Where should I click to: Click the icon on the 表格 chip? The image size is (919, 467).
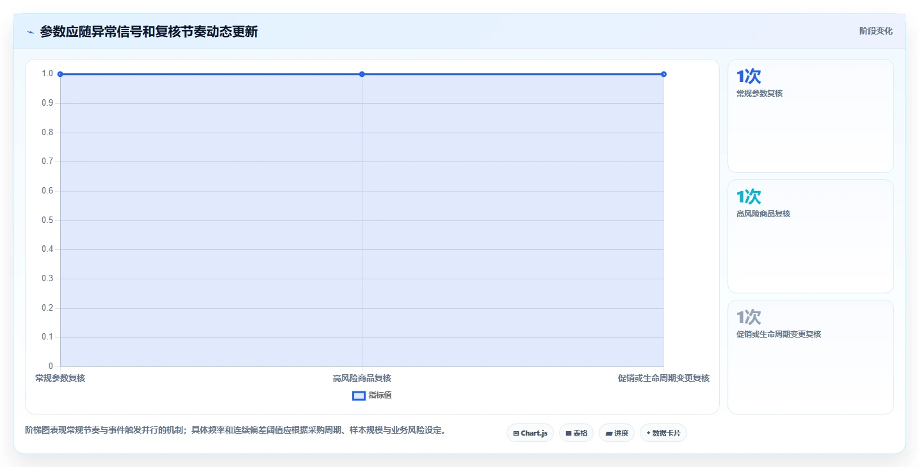tap(568, 434)
